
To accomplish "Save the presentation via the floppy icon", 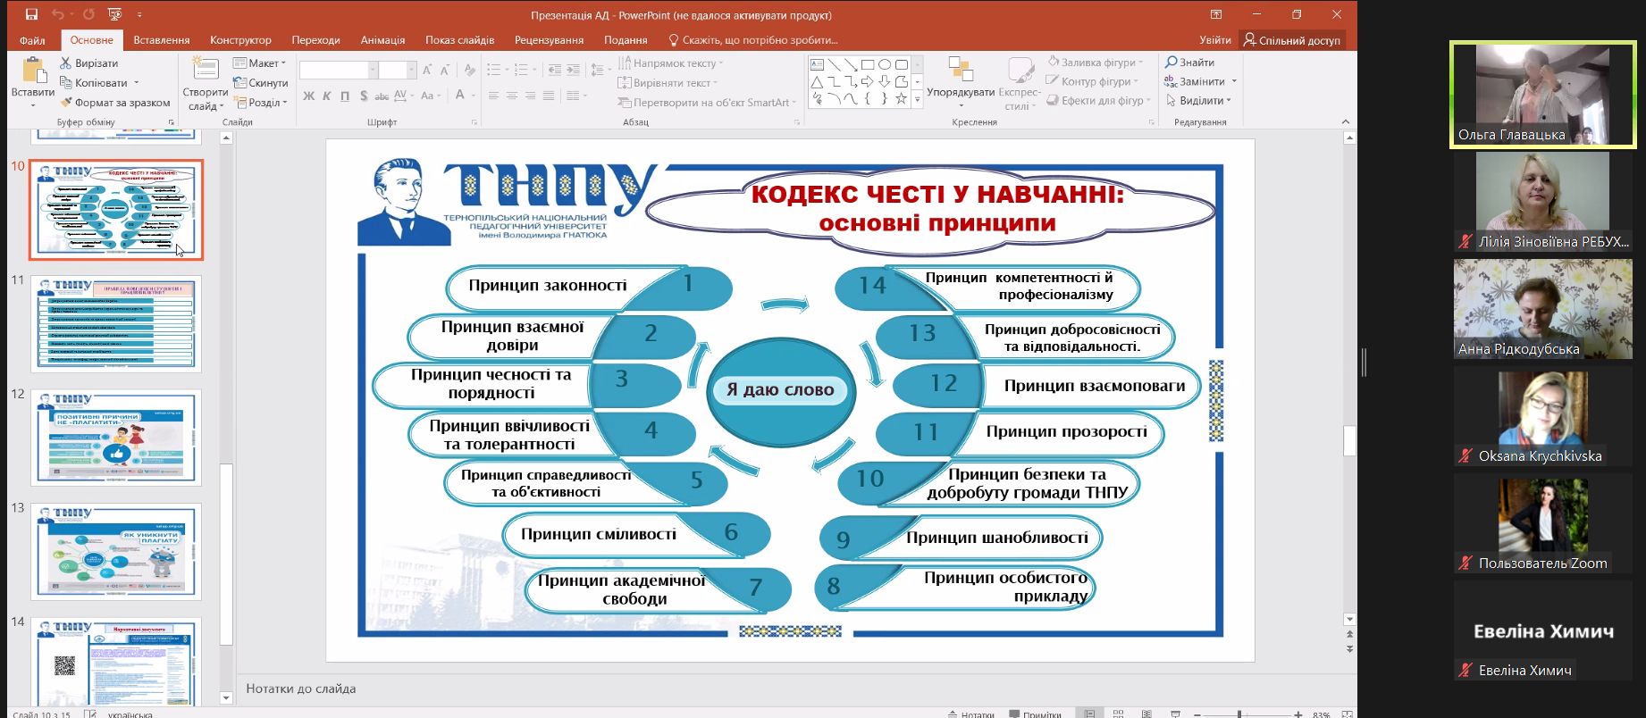I will (32, 14).
